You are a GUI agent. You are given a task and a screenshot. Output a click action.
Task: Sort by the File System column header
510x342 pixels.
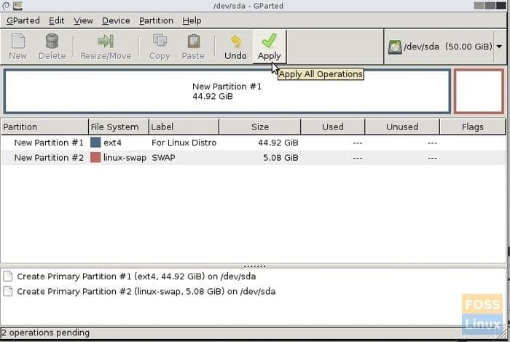click(119, 127)
